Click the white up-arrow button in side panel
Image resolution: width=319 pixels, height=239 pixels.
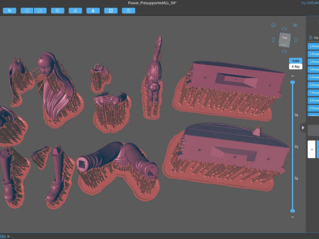coord(312,149)
